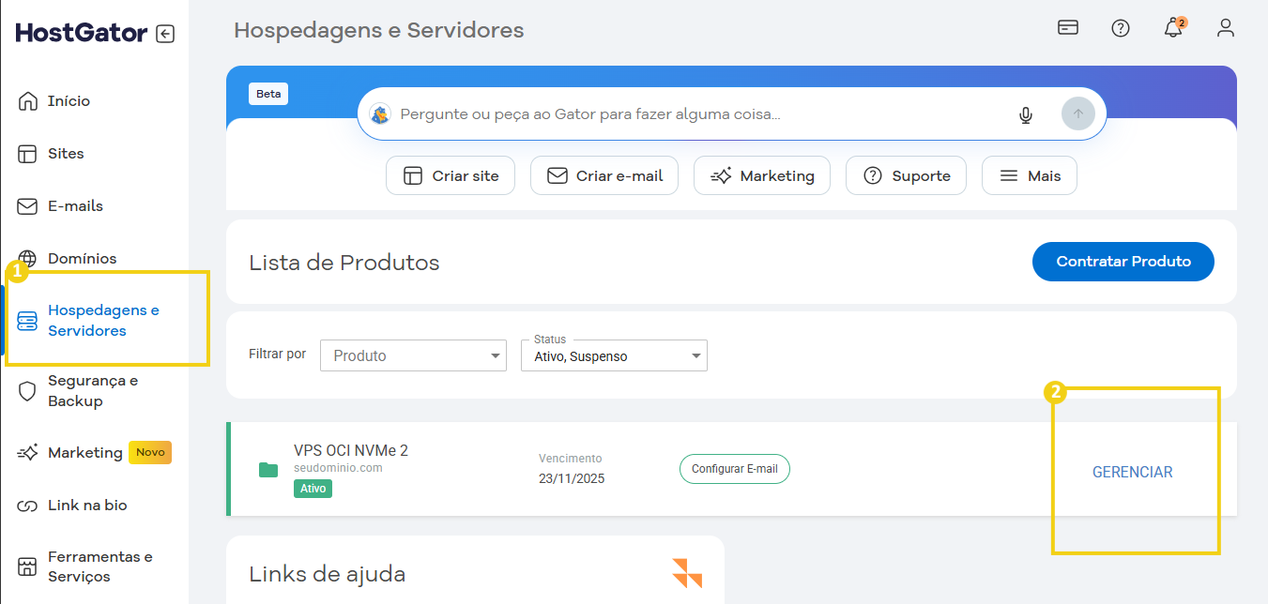
Task: Click the Gator assistant question input field
Action: pos(657,113)
